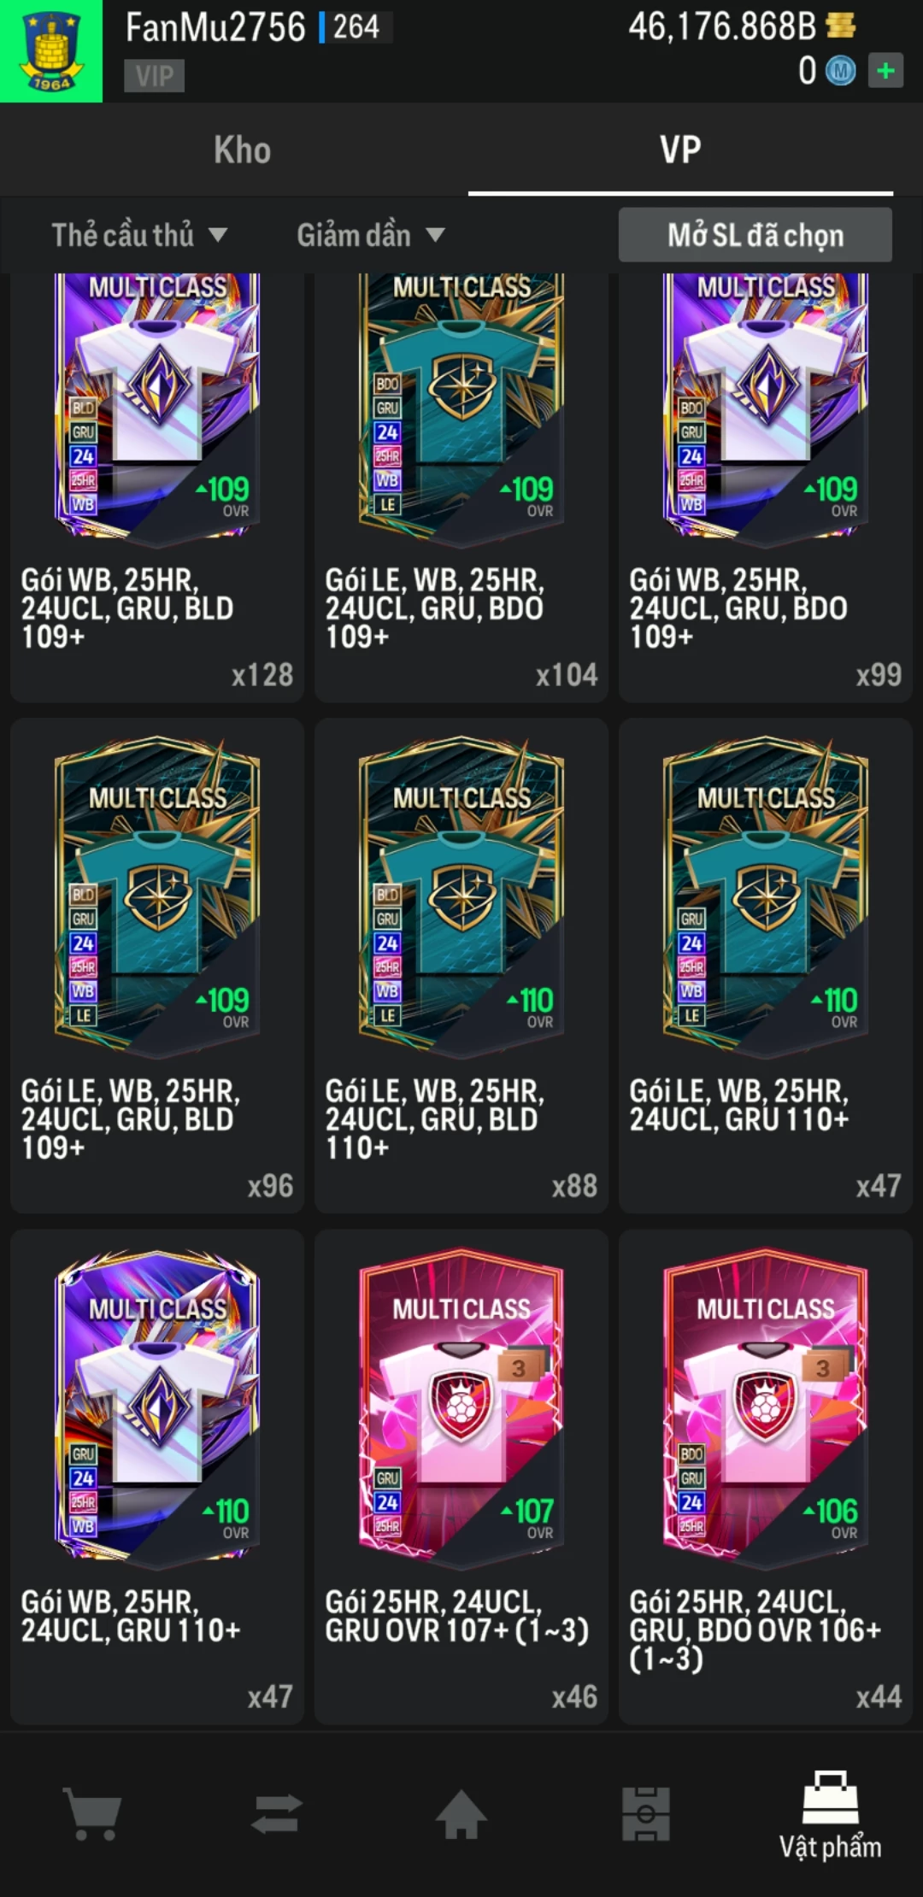Tap the gold coins currency icon
923x1897 pixels.
point(841,26)
